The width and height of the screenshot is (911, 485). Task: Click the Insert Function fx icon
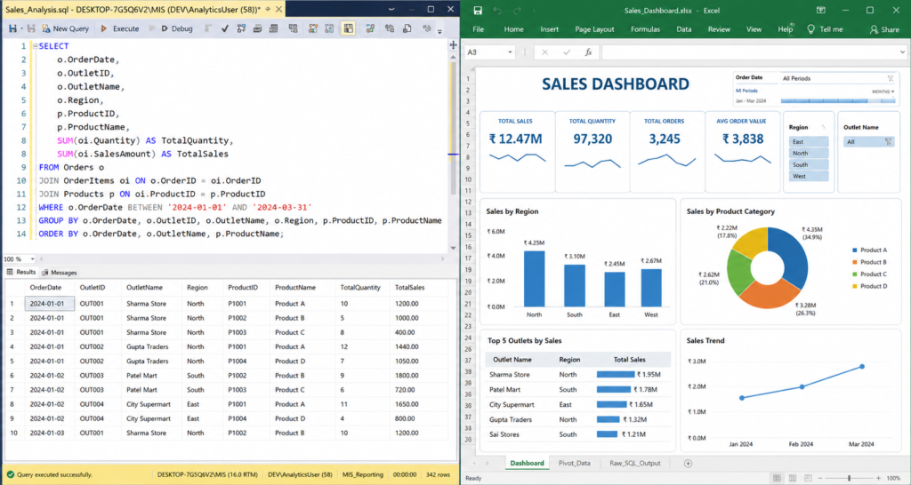588,52
